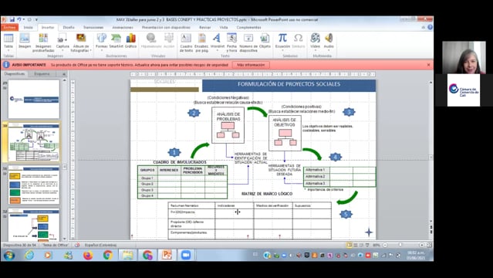Open Zoom from the taskbar
493x278 pixels.
click(186, 255)
